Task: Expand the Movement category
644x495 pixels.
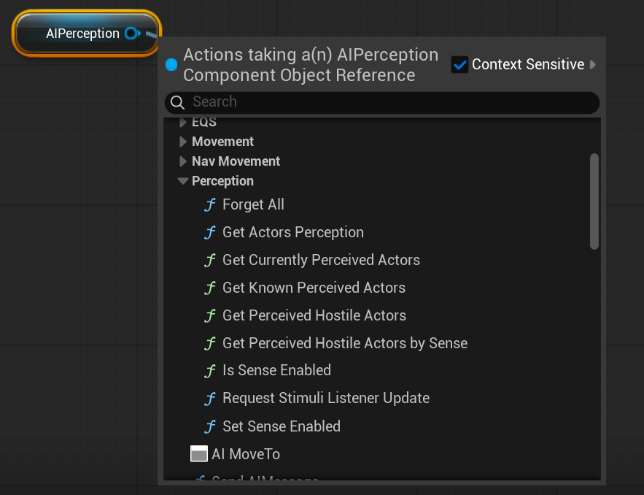Action: [x=183, y=142]
